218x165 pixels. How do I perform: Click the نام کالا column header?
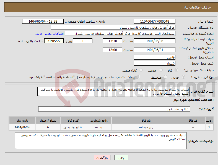point(146,121)
